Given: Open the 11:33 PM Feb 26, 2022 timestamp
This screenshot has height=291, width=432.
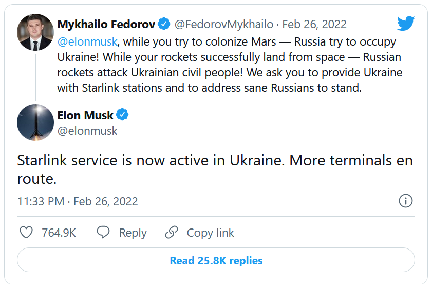Looking at the screenshot, I should point(78,201).
